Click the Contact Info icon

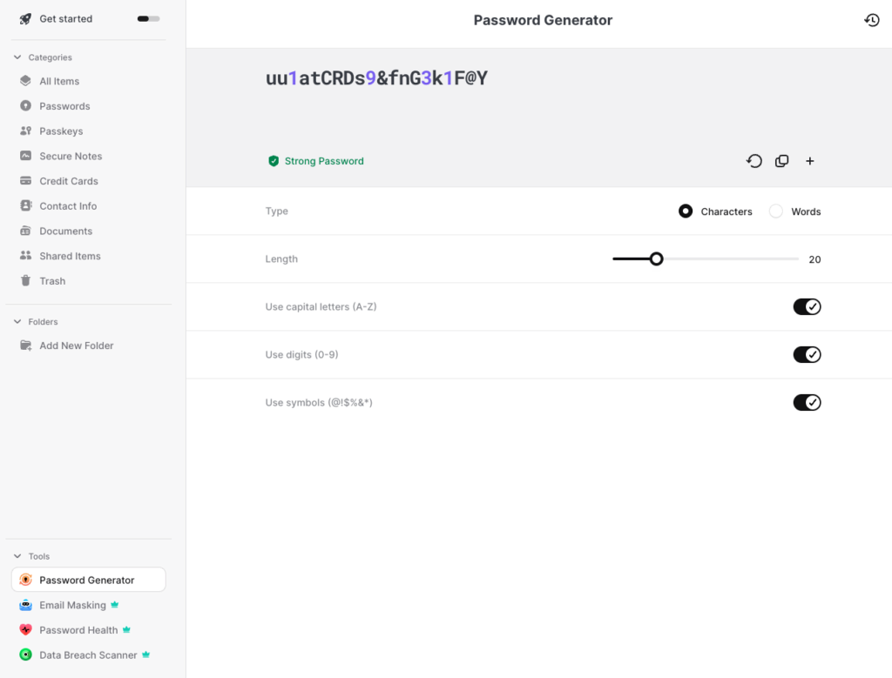click(25, 205)
